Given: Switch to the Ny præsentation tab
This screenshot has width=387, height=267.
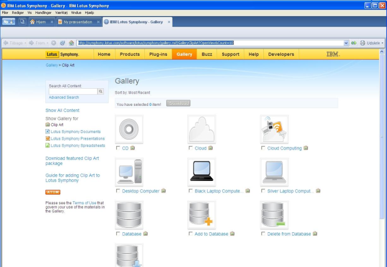Looking at the screenshot, I should [x=79, y=22].
